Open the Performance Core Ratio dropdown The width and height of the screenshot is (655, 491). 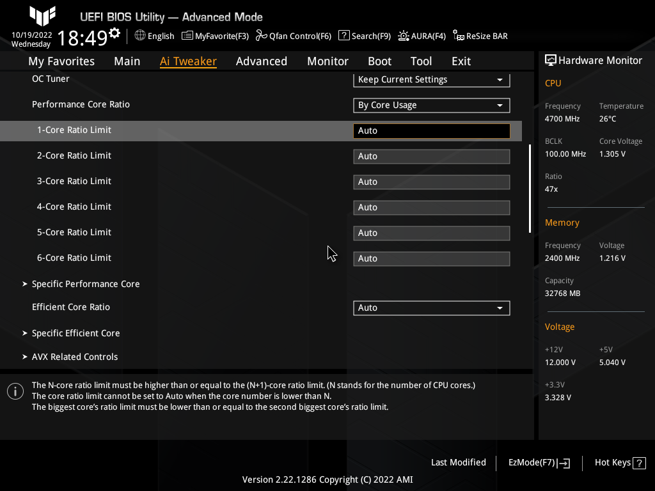click(x=431, y=105)
